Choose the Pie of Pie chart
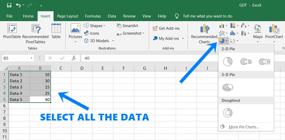The image size is (285, 140). [246, 62]
